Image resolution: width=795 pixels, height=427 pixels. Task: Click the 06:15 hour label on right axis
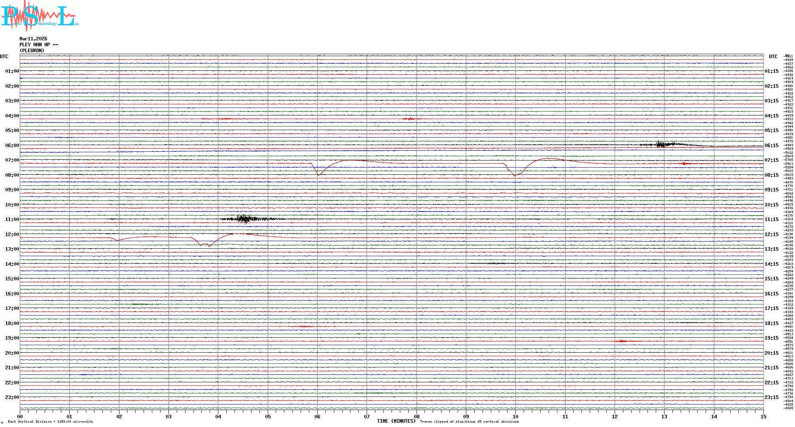[x=771, y=145]
